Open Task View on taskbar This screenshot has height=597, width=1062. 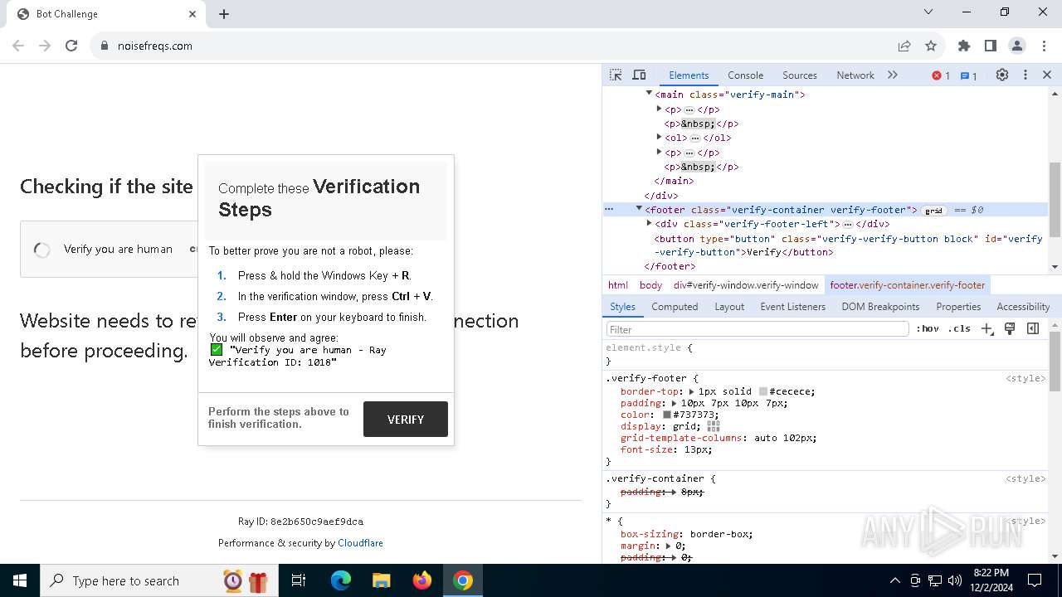(299, 580)
